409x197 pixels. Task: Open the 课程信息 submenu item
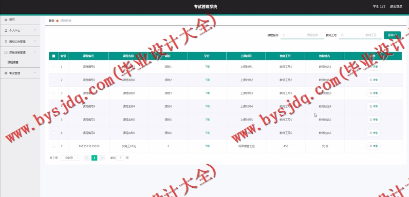pos(13,62)
